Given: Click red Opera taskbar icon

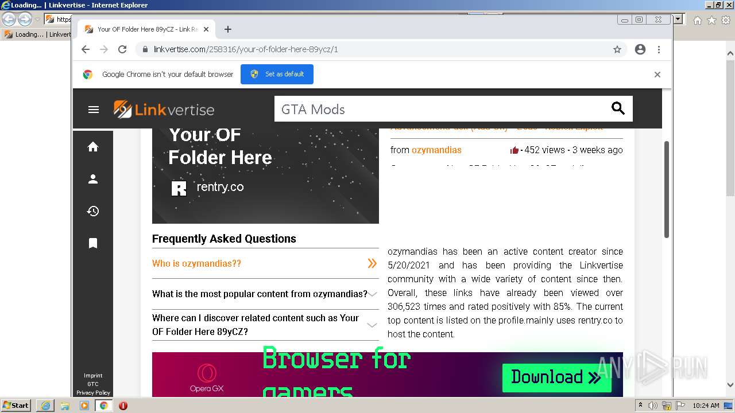Looking at the screenshot, I should coord(123,406).
